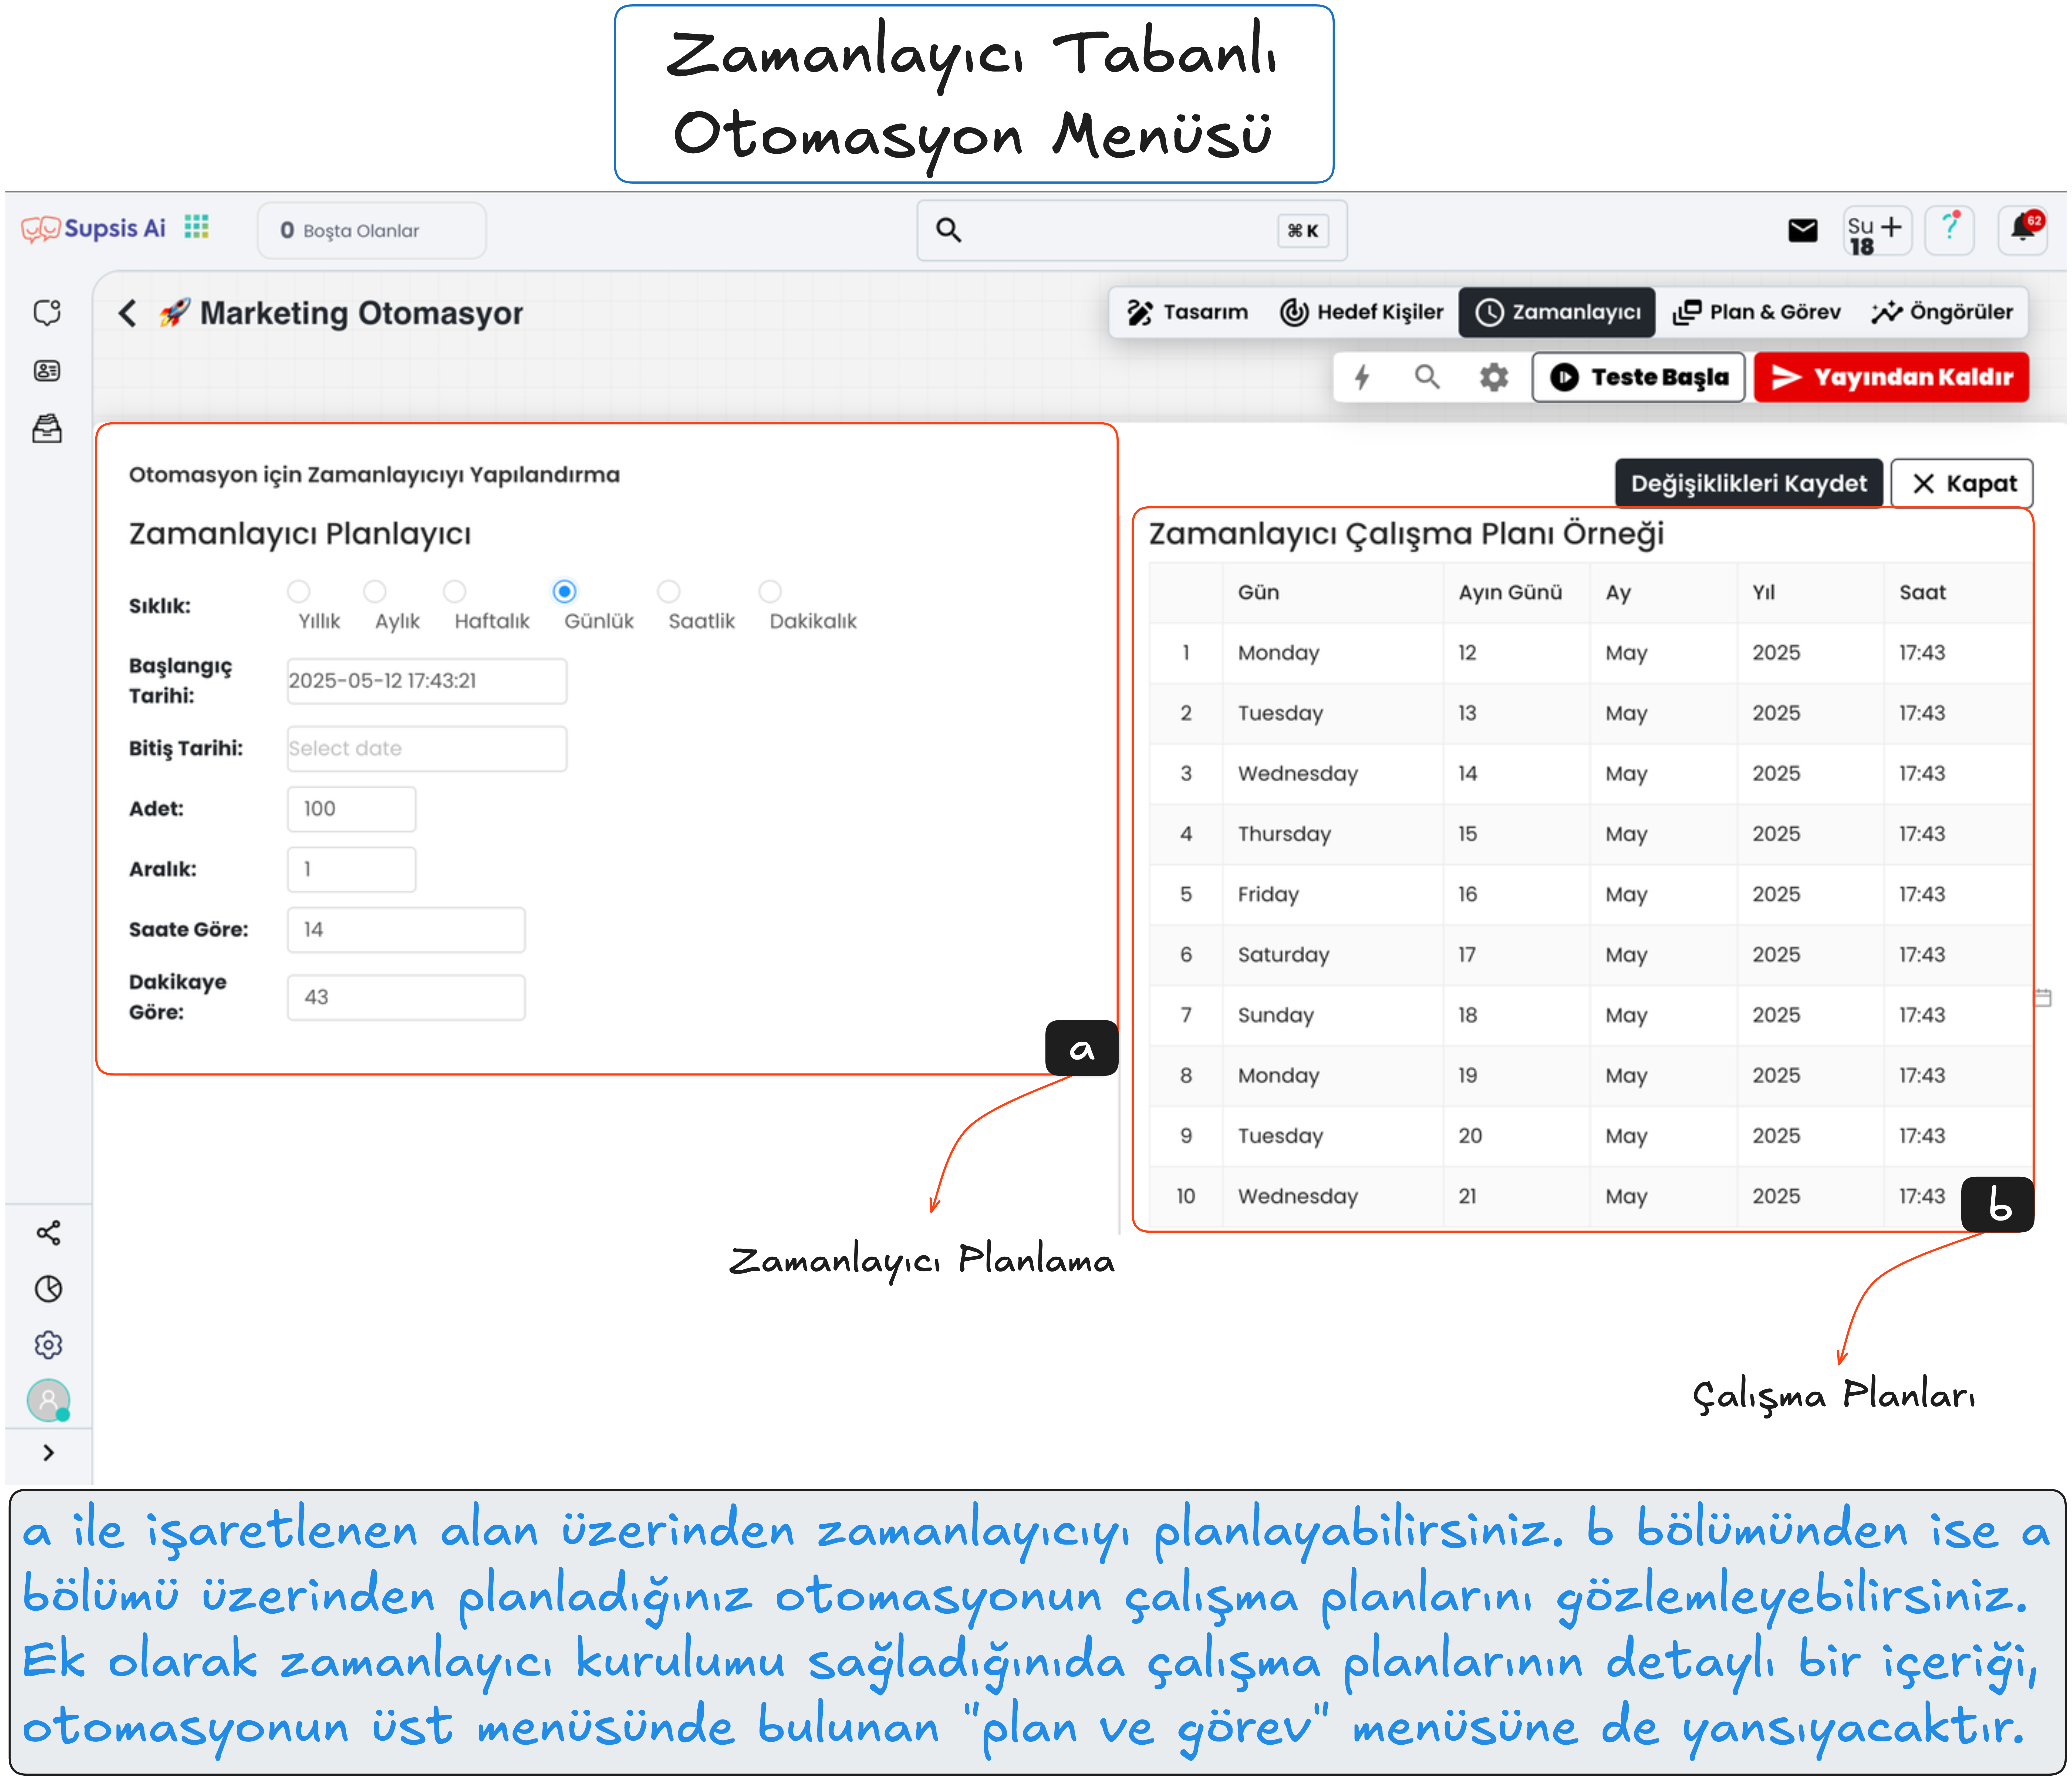Screen dimensions: 2072x1780
Task: Click the Dakikaya Göre field showing 43
Action: [406, 998]
